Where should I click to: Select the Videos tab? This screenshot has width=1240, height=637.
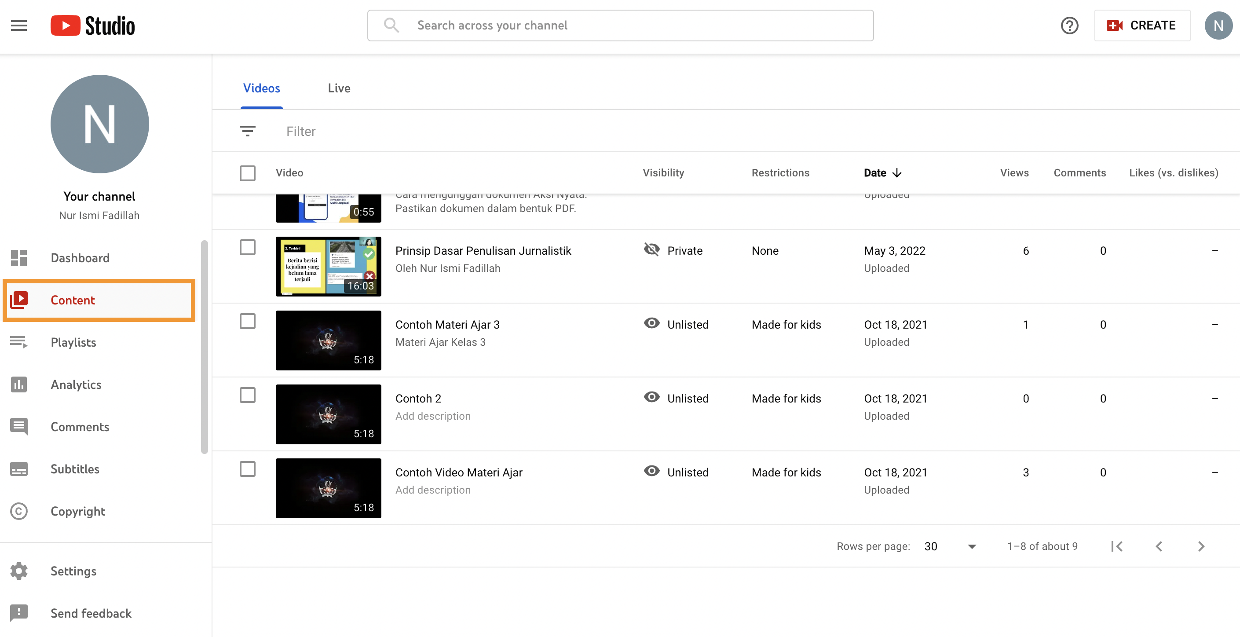tap(261, 88)
